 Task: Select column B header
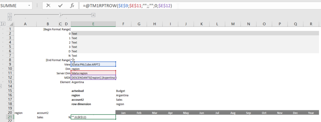point(48,24)
